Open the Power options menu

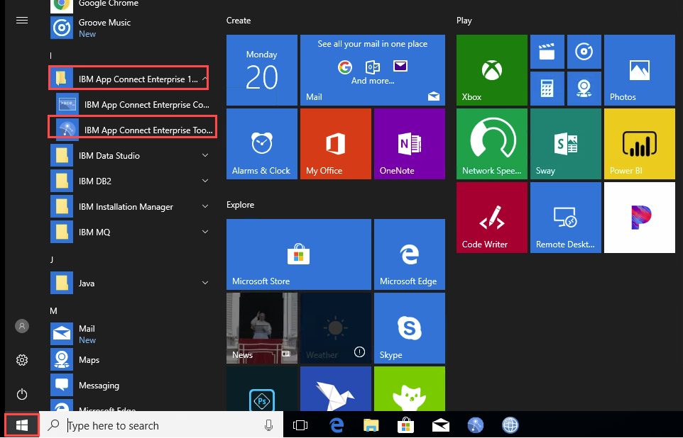click(x=22, y=394)
